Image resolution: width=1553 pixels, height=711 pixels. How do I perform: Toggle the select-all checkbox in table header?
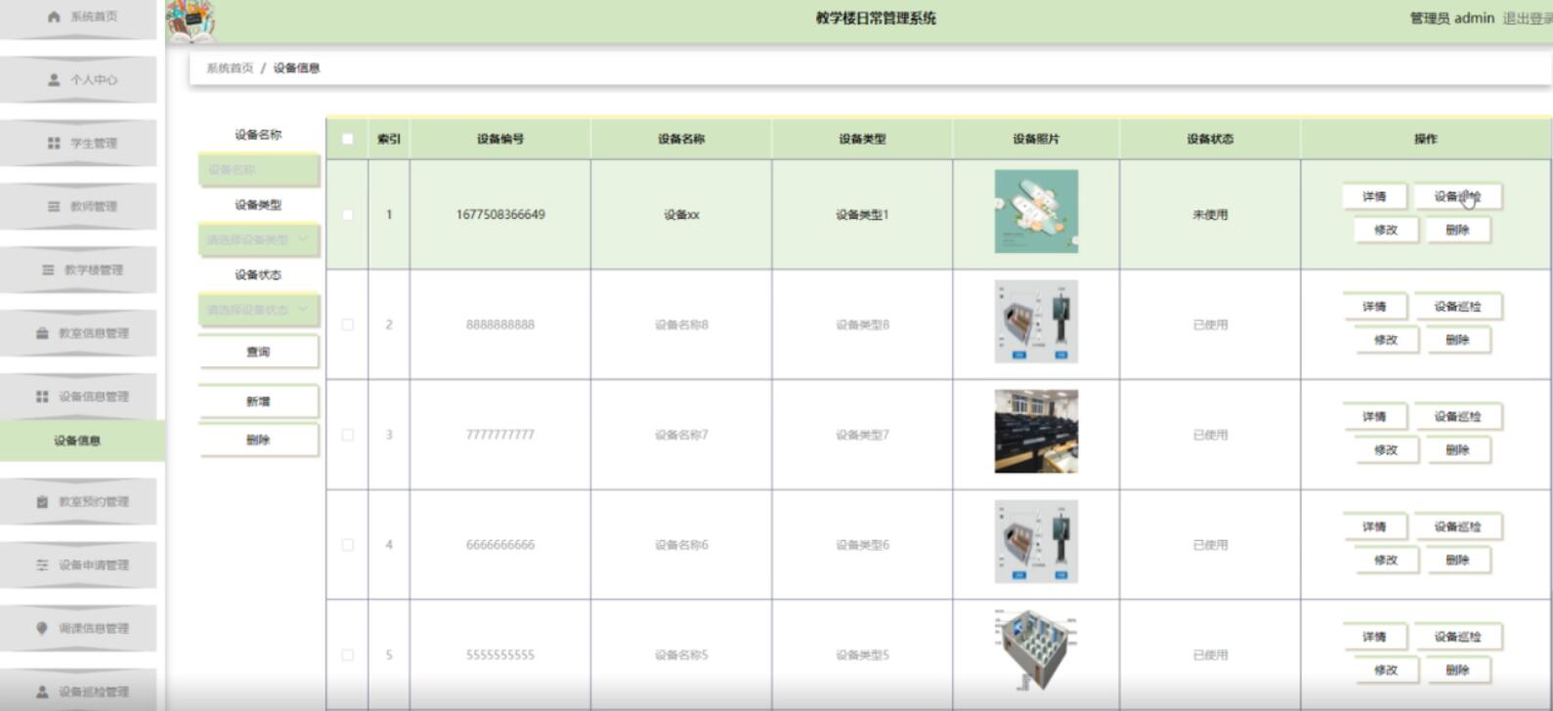(x=347, y=139)
